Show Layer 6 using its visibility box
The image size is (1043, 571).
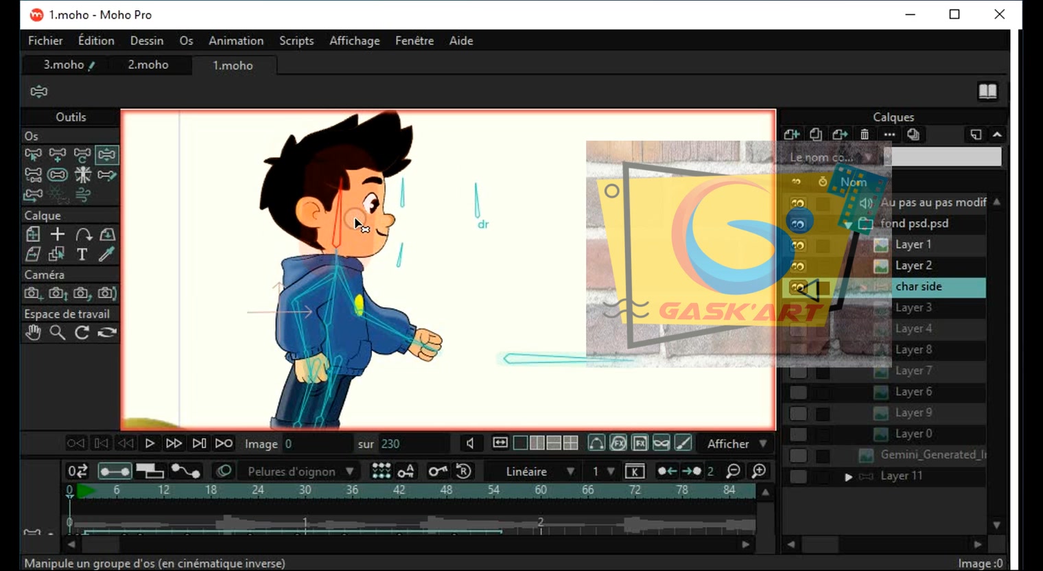798,393
